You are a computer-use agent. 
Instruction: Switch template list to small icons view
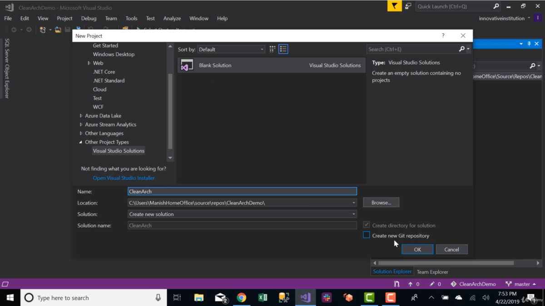pyautogui.click(x=283, y=49)
